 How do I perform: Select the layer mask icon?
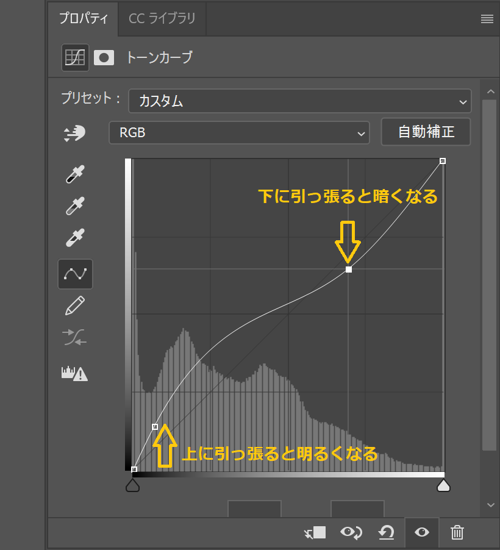pos(104,57)
